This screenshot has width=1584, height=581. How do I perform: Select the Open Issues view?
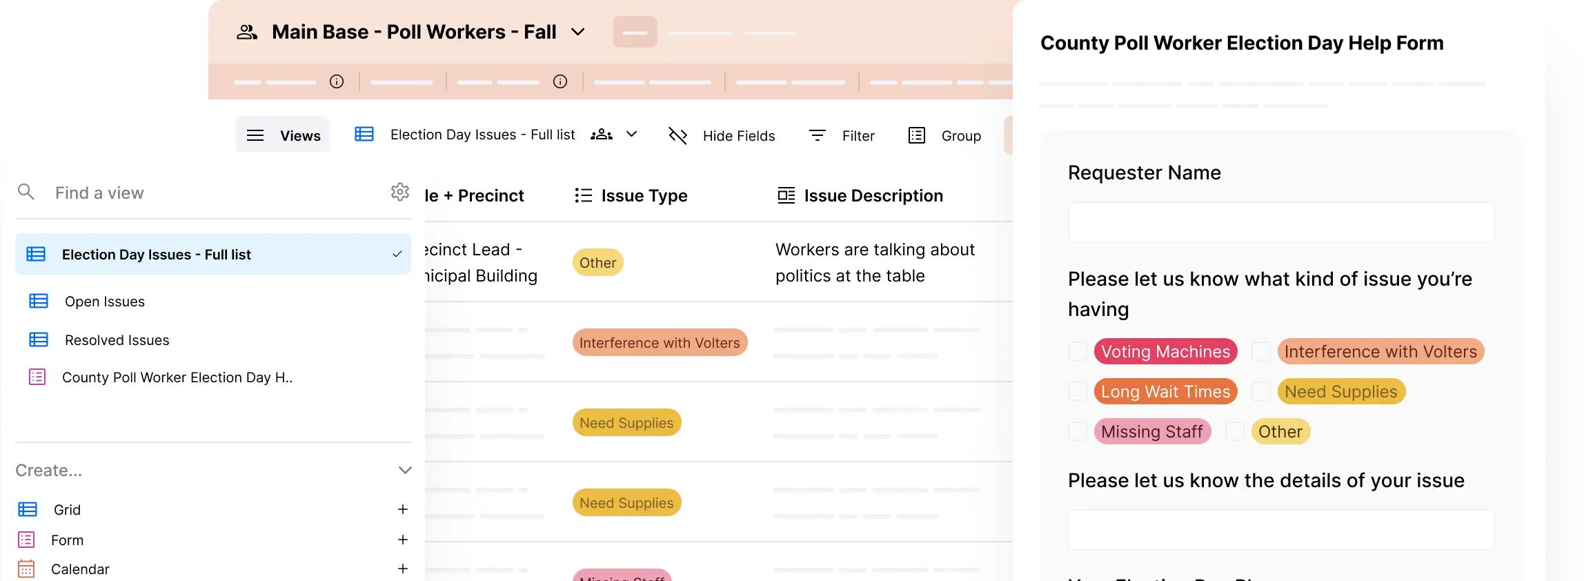tap(105, 302)
